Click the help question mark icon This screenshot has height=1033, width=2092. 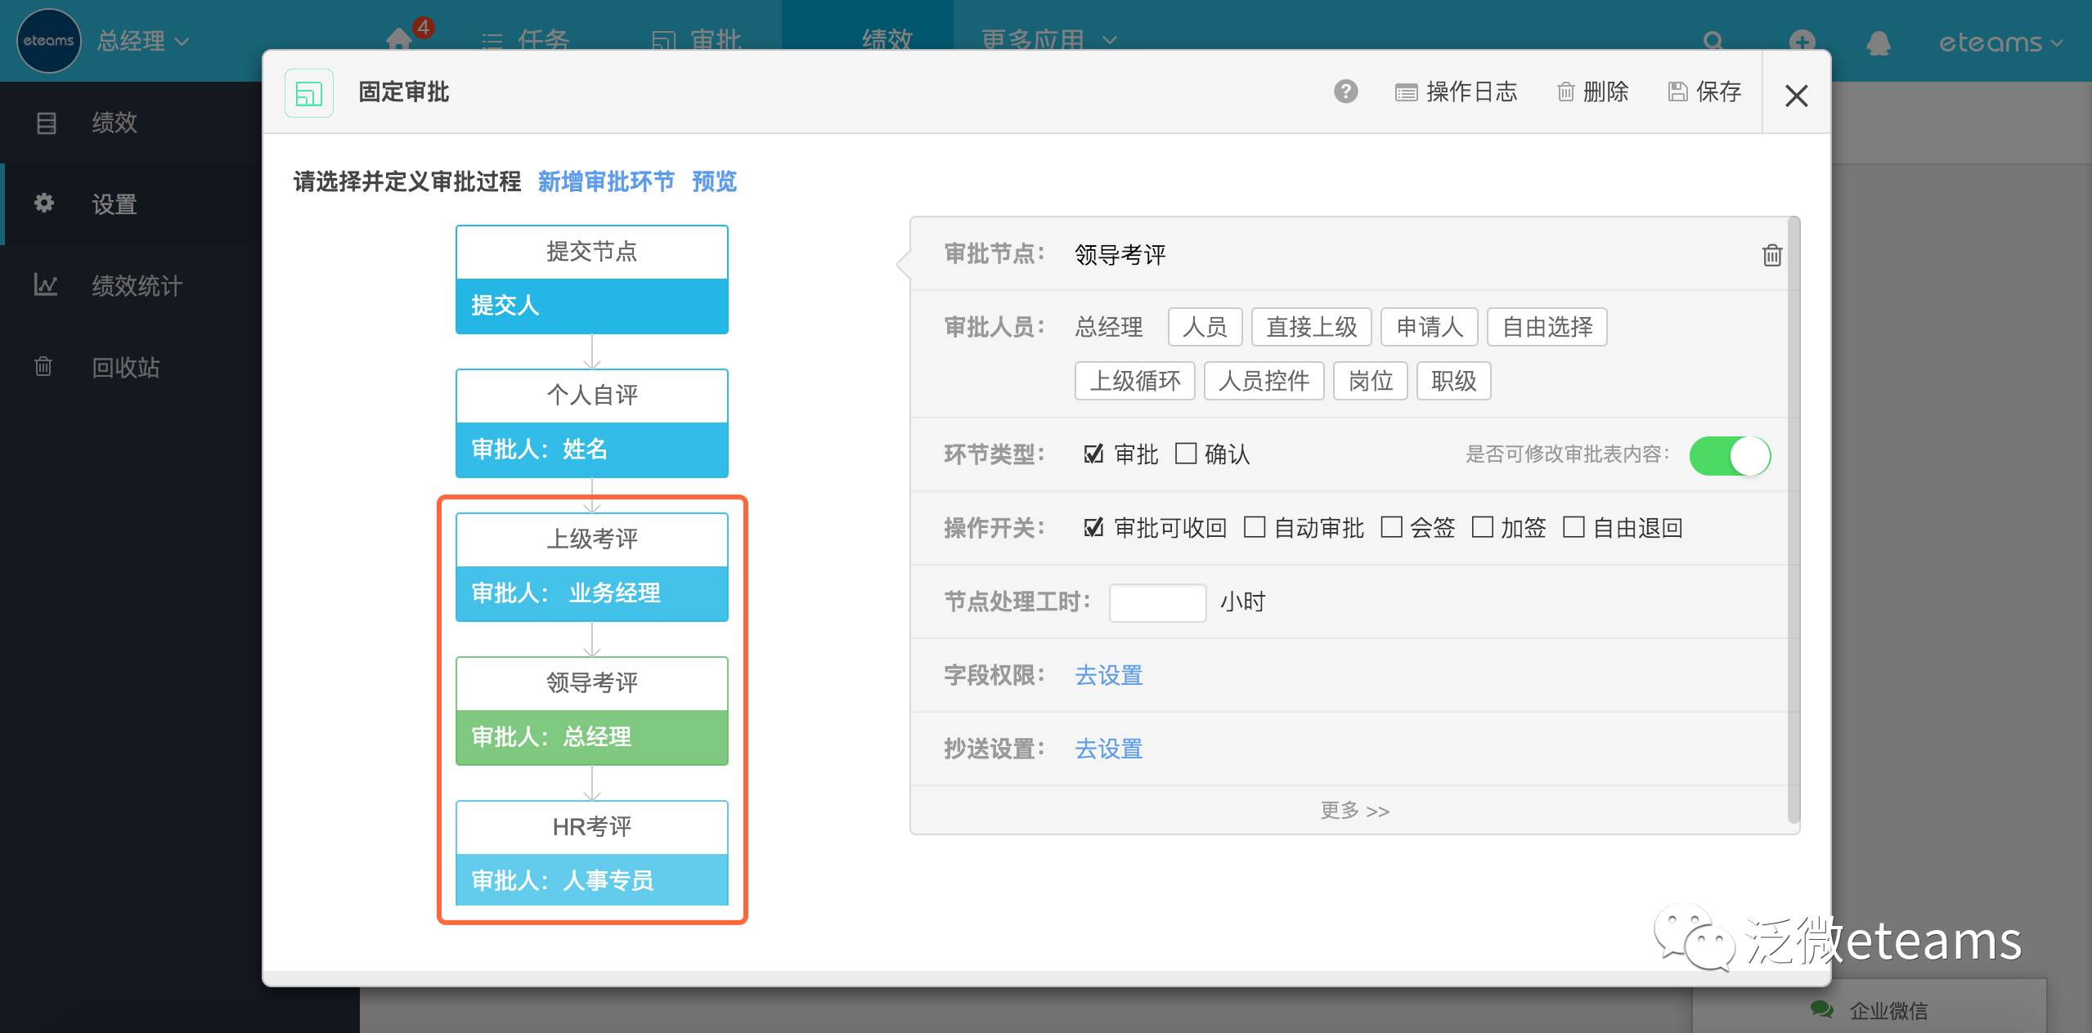1345,92
